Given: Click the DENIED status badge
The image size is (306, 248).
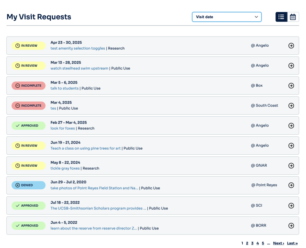Looking at the screenshot, I should point(28,185).
